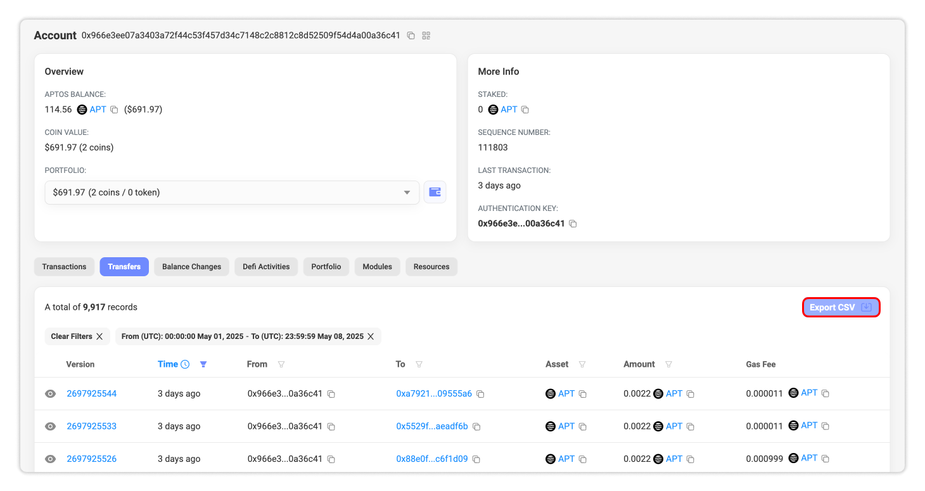Open the Asset column filter
Viewport: 925px width, 491px height.
(582, 364)
